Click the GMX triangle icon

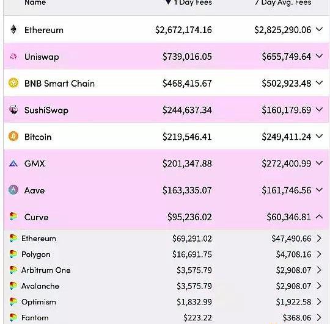click(x=13, y=164)
